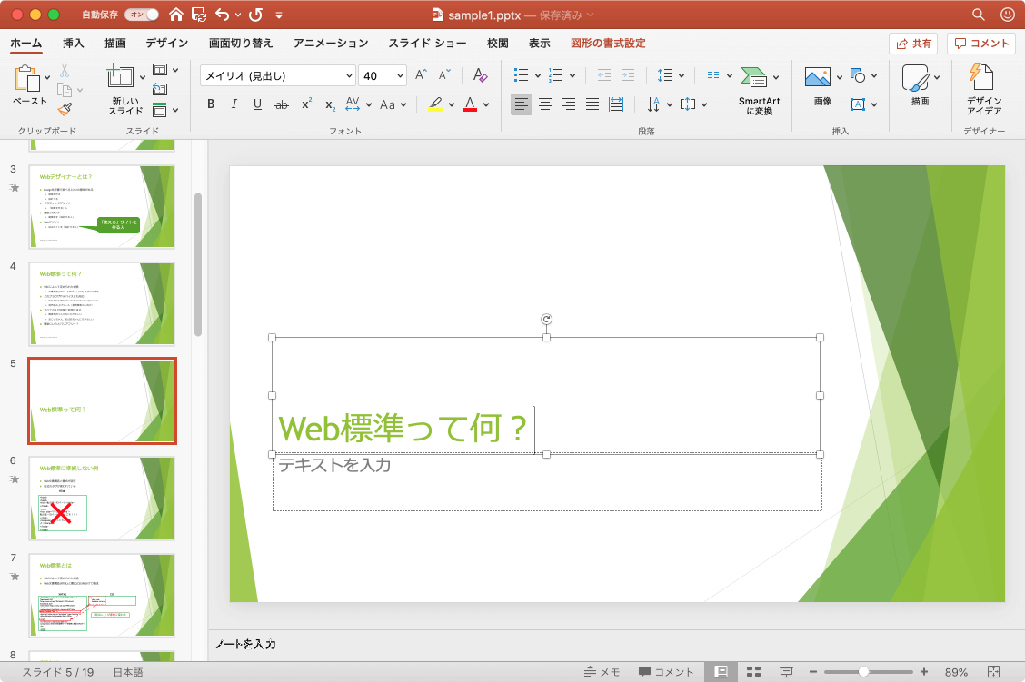The image size is (1025, 682).
Task: Open the スライド ショー ribbon tab
Action: [x=427, y=43]
